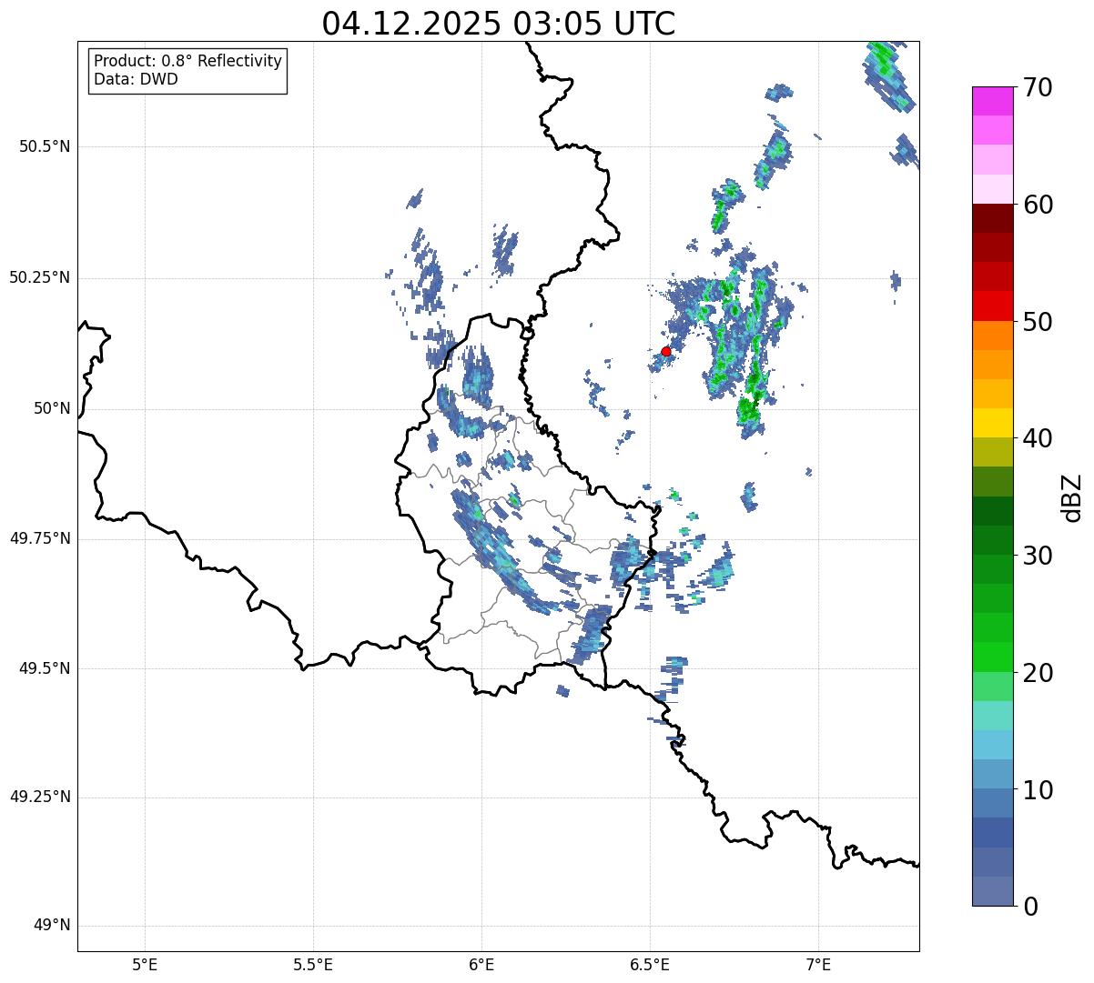This screenshot has height=983, width=1094.
Task: Click the 6°E longitude label
Action: (481, 964)
